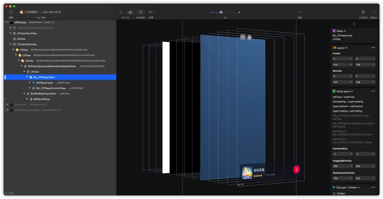Click the zoom in plus icon
The width and height of the screenshot is (383, 199).
239,12
